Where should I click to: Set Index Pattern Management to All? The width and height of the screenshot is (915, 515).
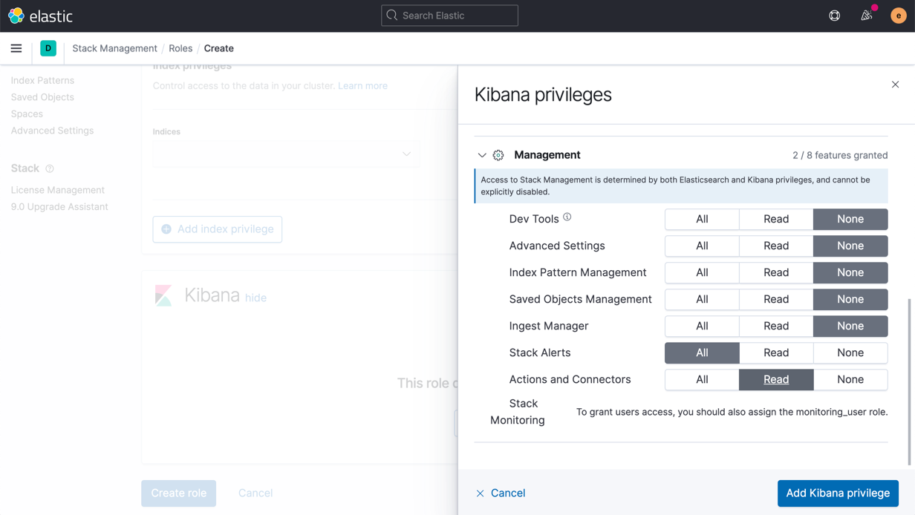(702, 272)
